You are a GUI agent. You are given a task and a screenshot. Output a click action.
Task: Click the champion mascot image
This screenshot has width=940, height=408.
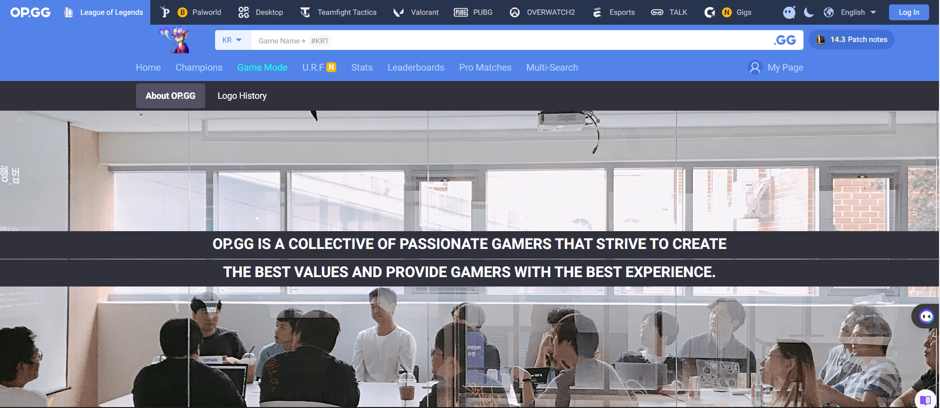176,40
